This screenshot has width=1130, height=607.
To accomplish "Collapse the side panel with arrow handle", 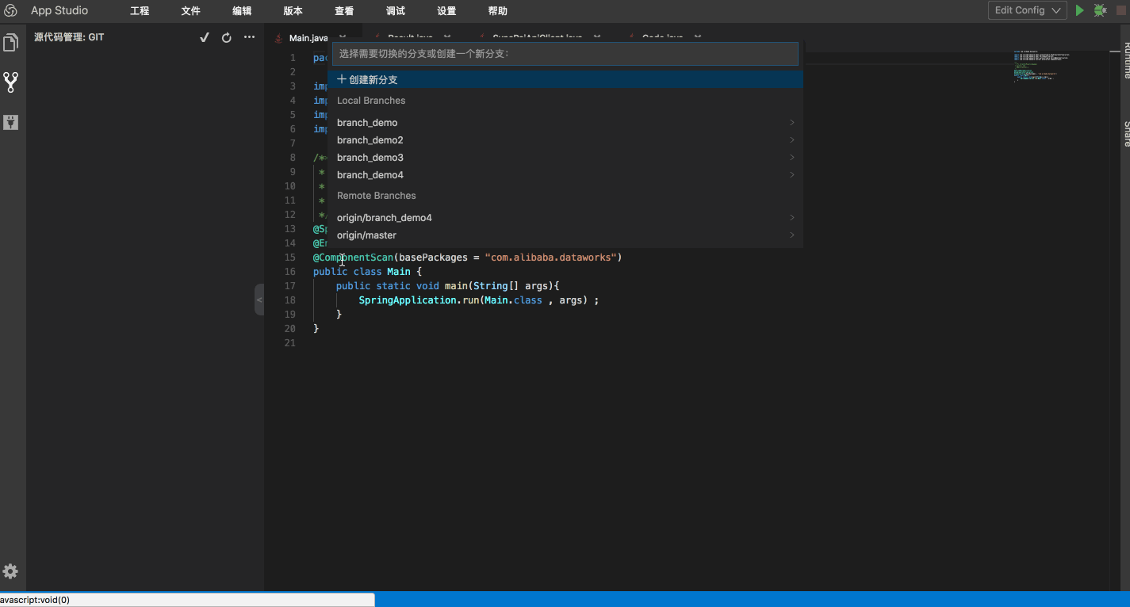I will pos(259,300).
